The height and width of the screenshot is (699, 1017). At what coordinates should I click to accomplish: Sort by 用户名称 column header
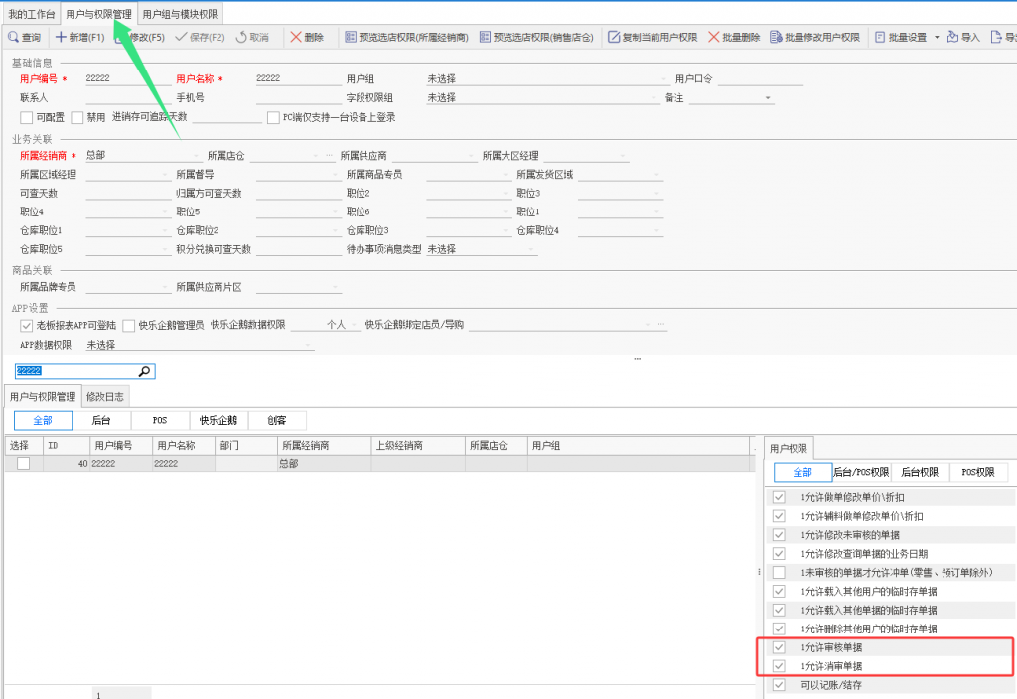click(184, 446)
